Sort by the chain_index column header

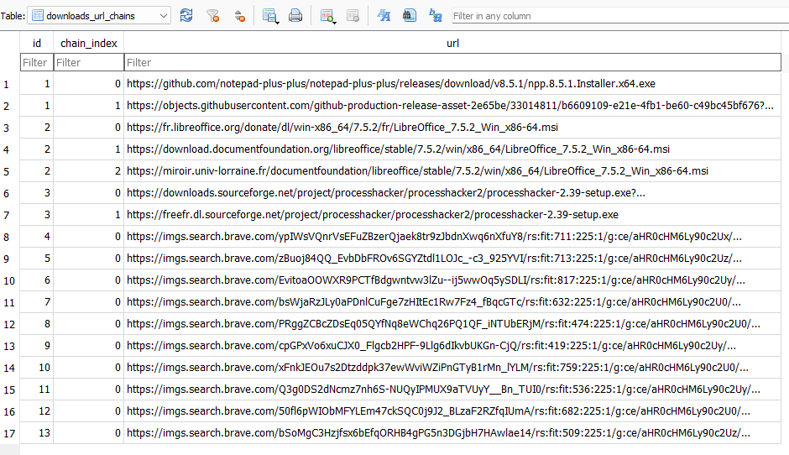pyautogui.click(x=89, y=44)
